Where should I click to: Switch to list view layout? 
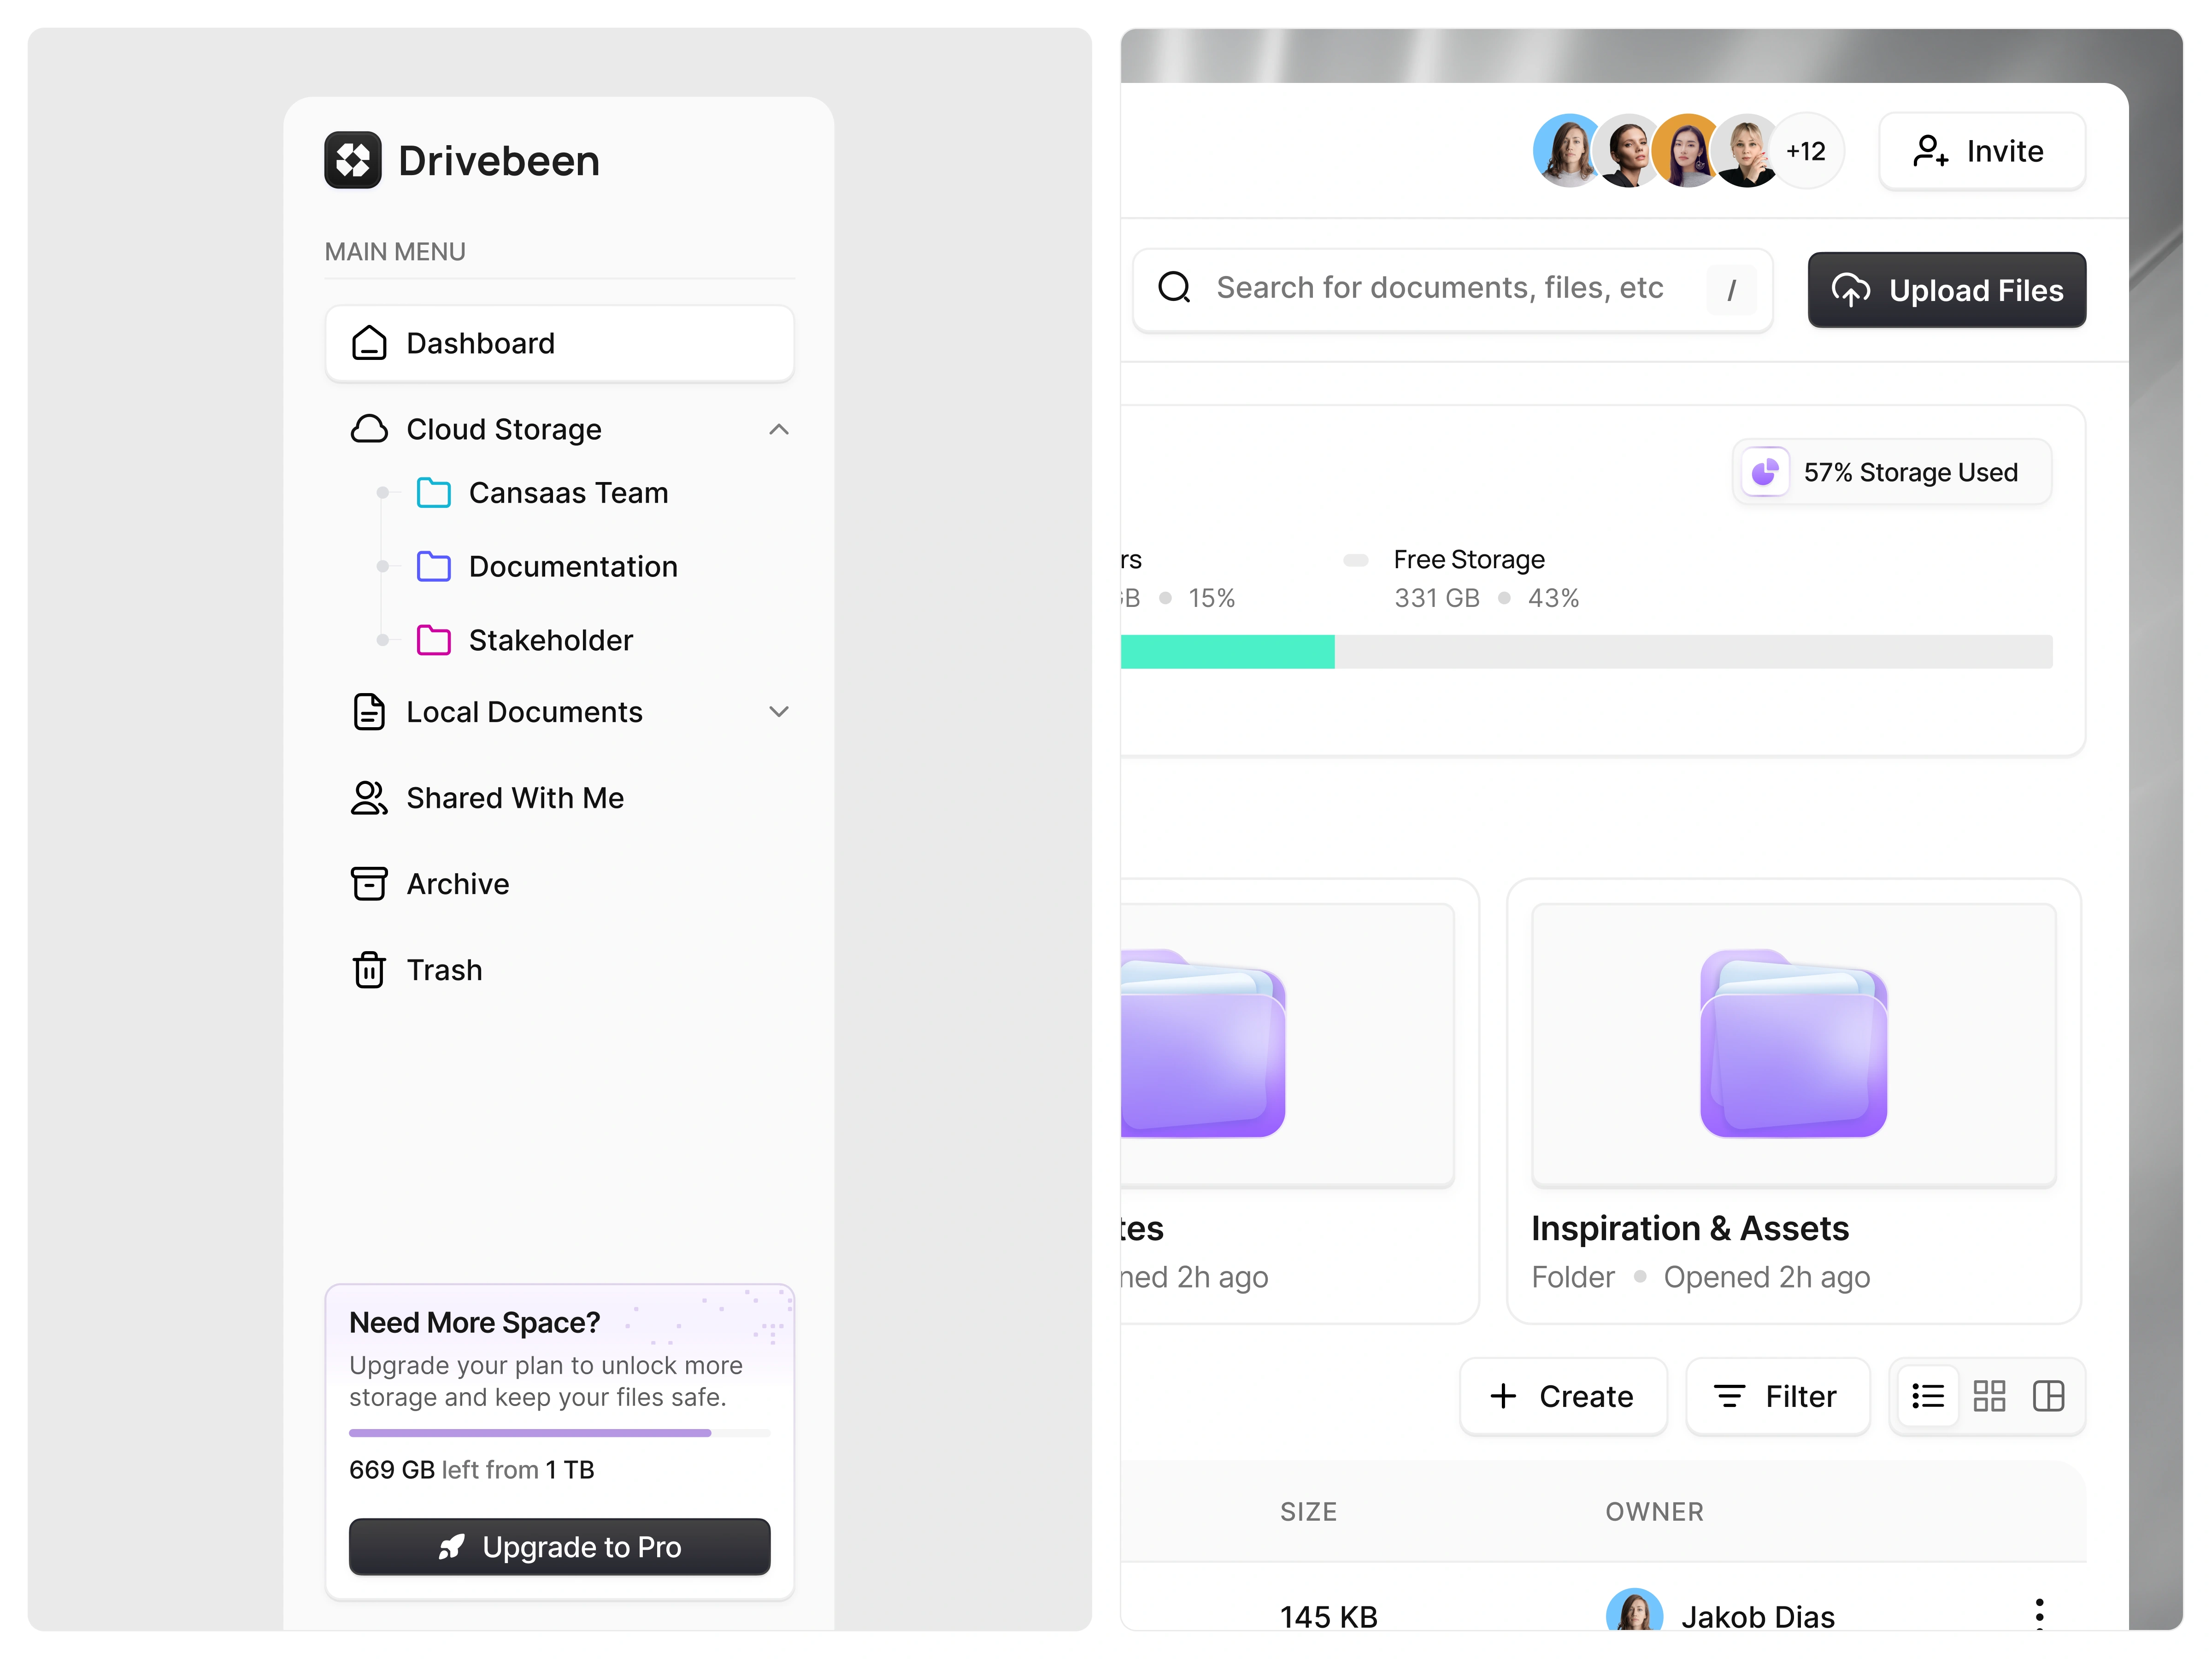1927,1396
